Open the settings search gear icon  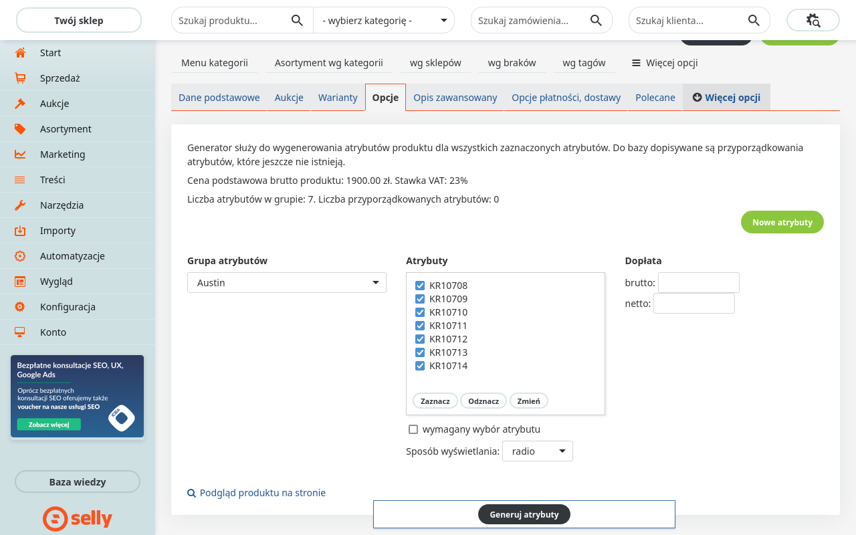tap(813, 21)
